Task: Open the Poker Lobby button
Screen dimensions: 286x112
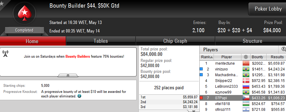Action: click(268, 9)
